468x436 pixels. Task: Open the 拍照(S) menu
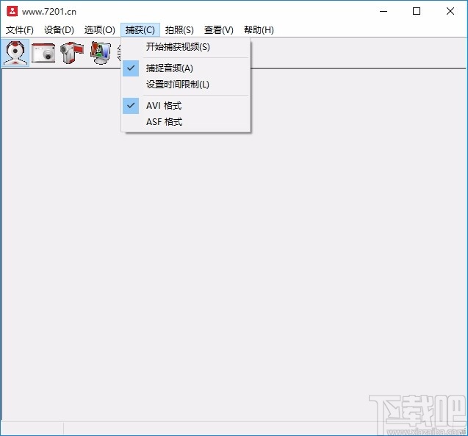tap(179, 30)
